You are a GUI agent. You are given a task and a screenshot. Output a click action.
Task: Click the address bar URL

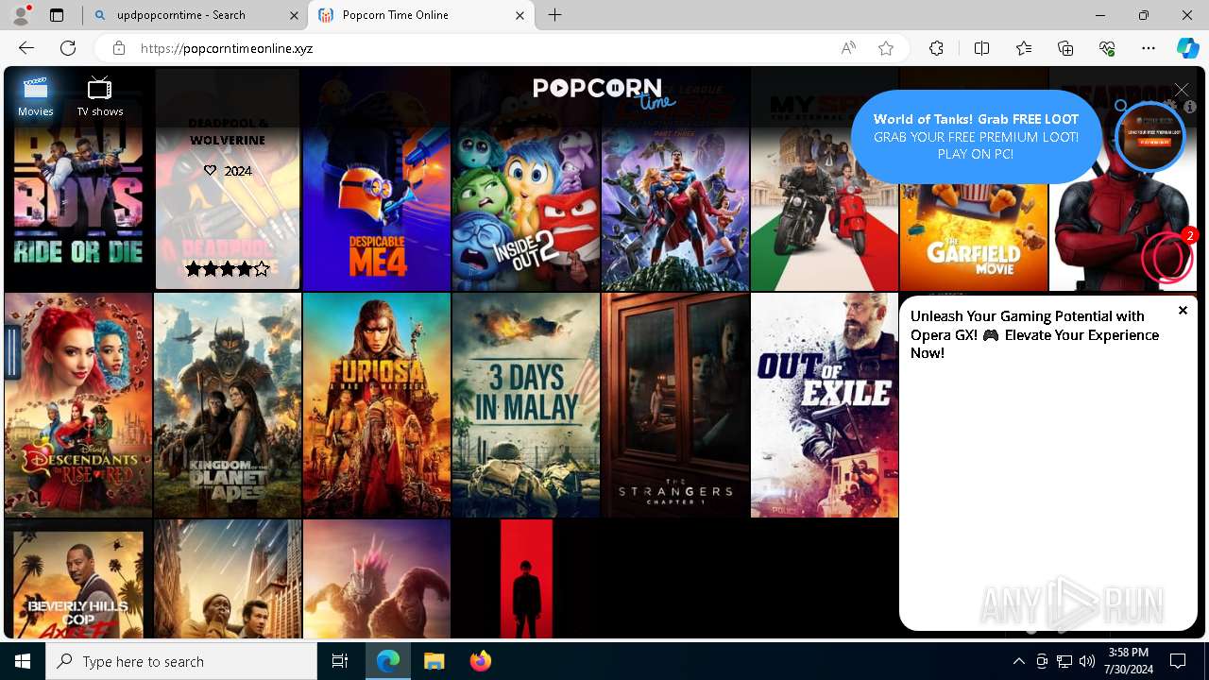click(x=227, y=48)
